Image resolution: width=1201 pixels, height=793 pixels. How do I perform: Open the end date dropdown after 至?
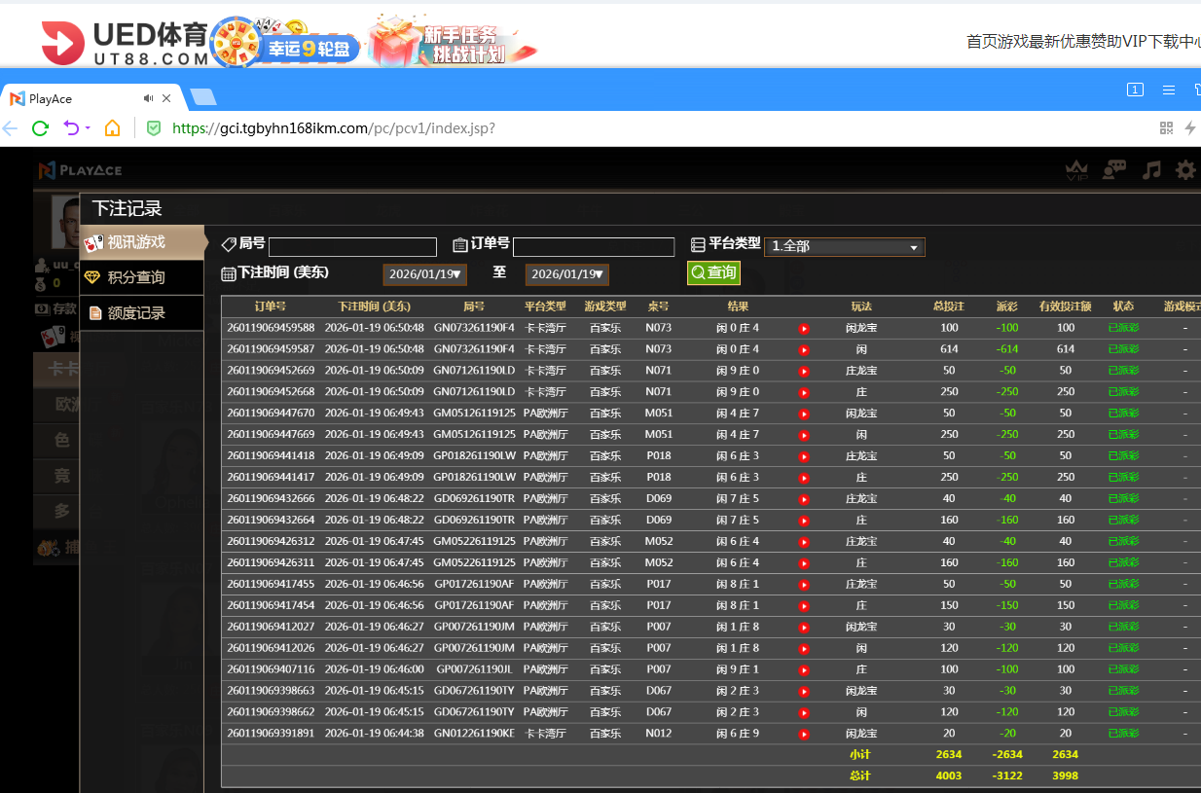pos(566,274)
